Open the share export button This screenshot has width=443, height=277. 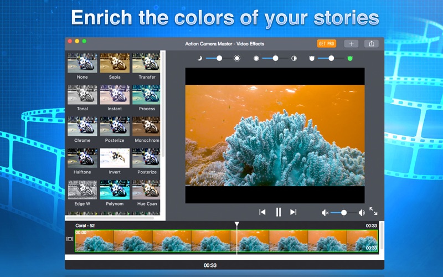[371, 44]
